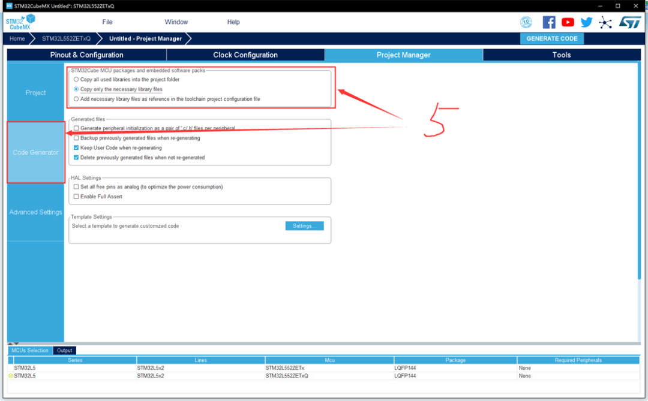The width and height of the screenshot is (648, 401).
Task: Click the ST community network icon
Action: [605, 22]
